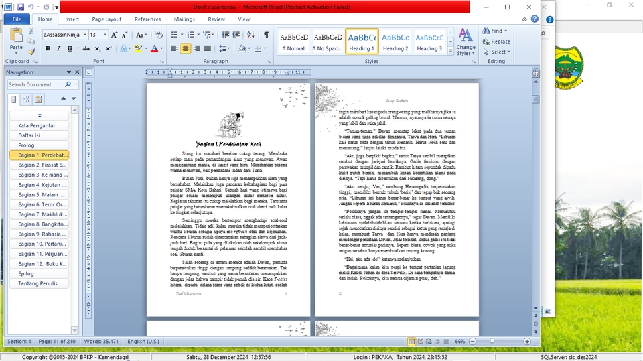Switch to the References tab
Viewport: 643px width, 361px height.
click(x=147, y=19)
